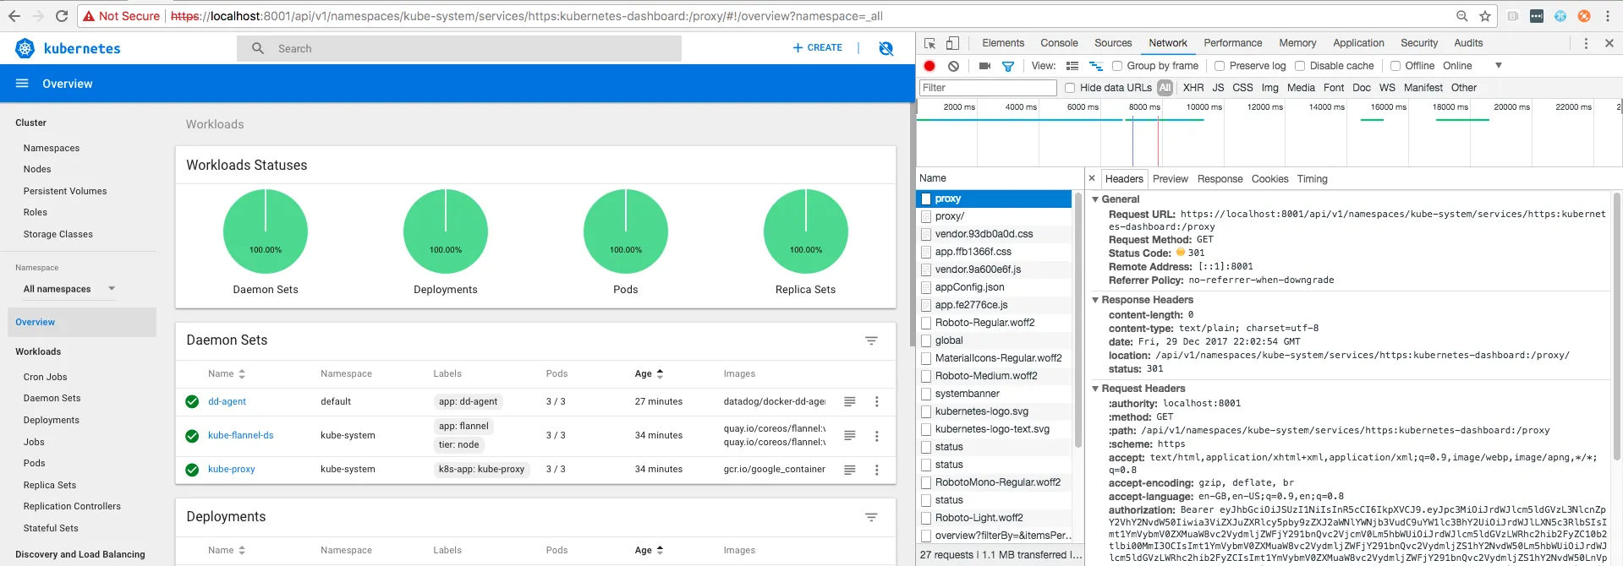The width and height of the screenshot is (1623, 566).
Task: Enable the Disable cache checkbox
Action: pyautogui.click(x=1300, y=66)
